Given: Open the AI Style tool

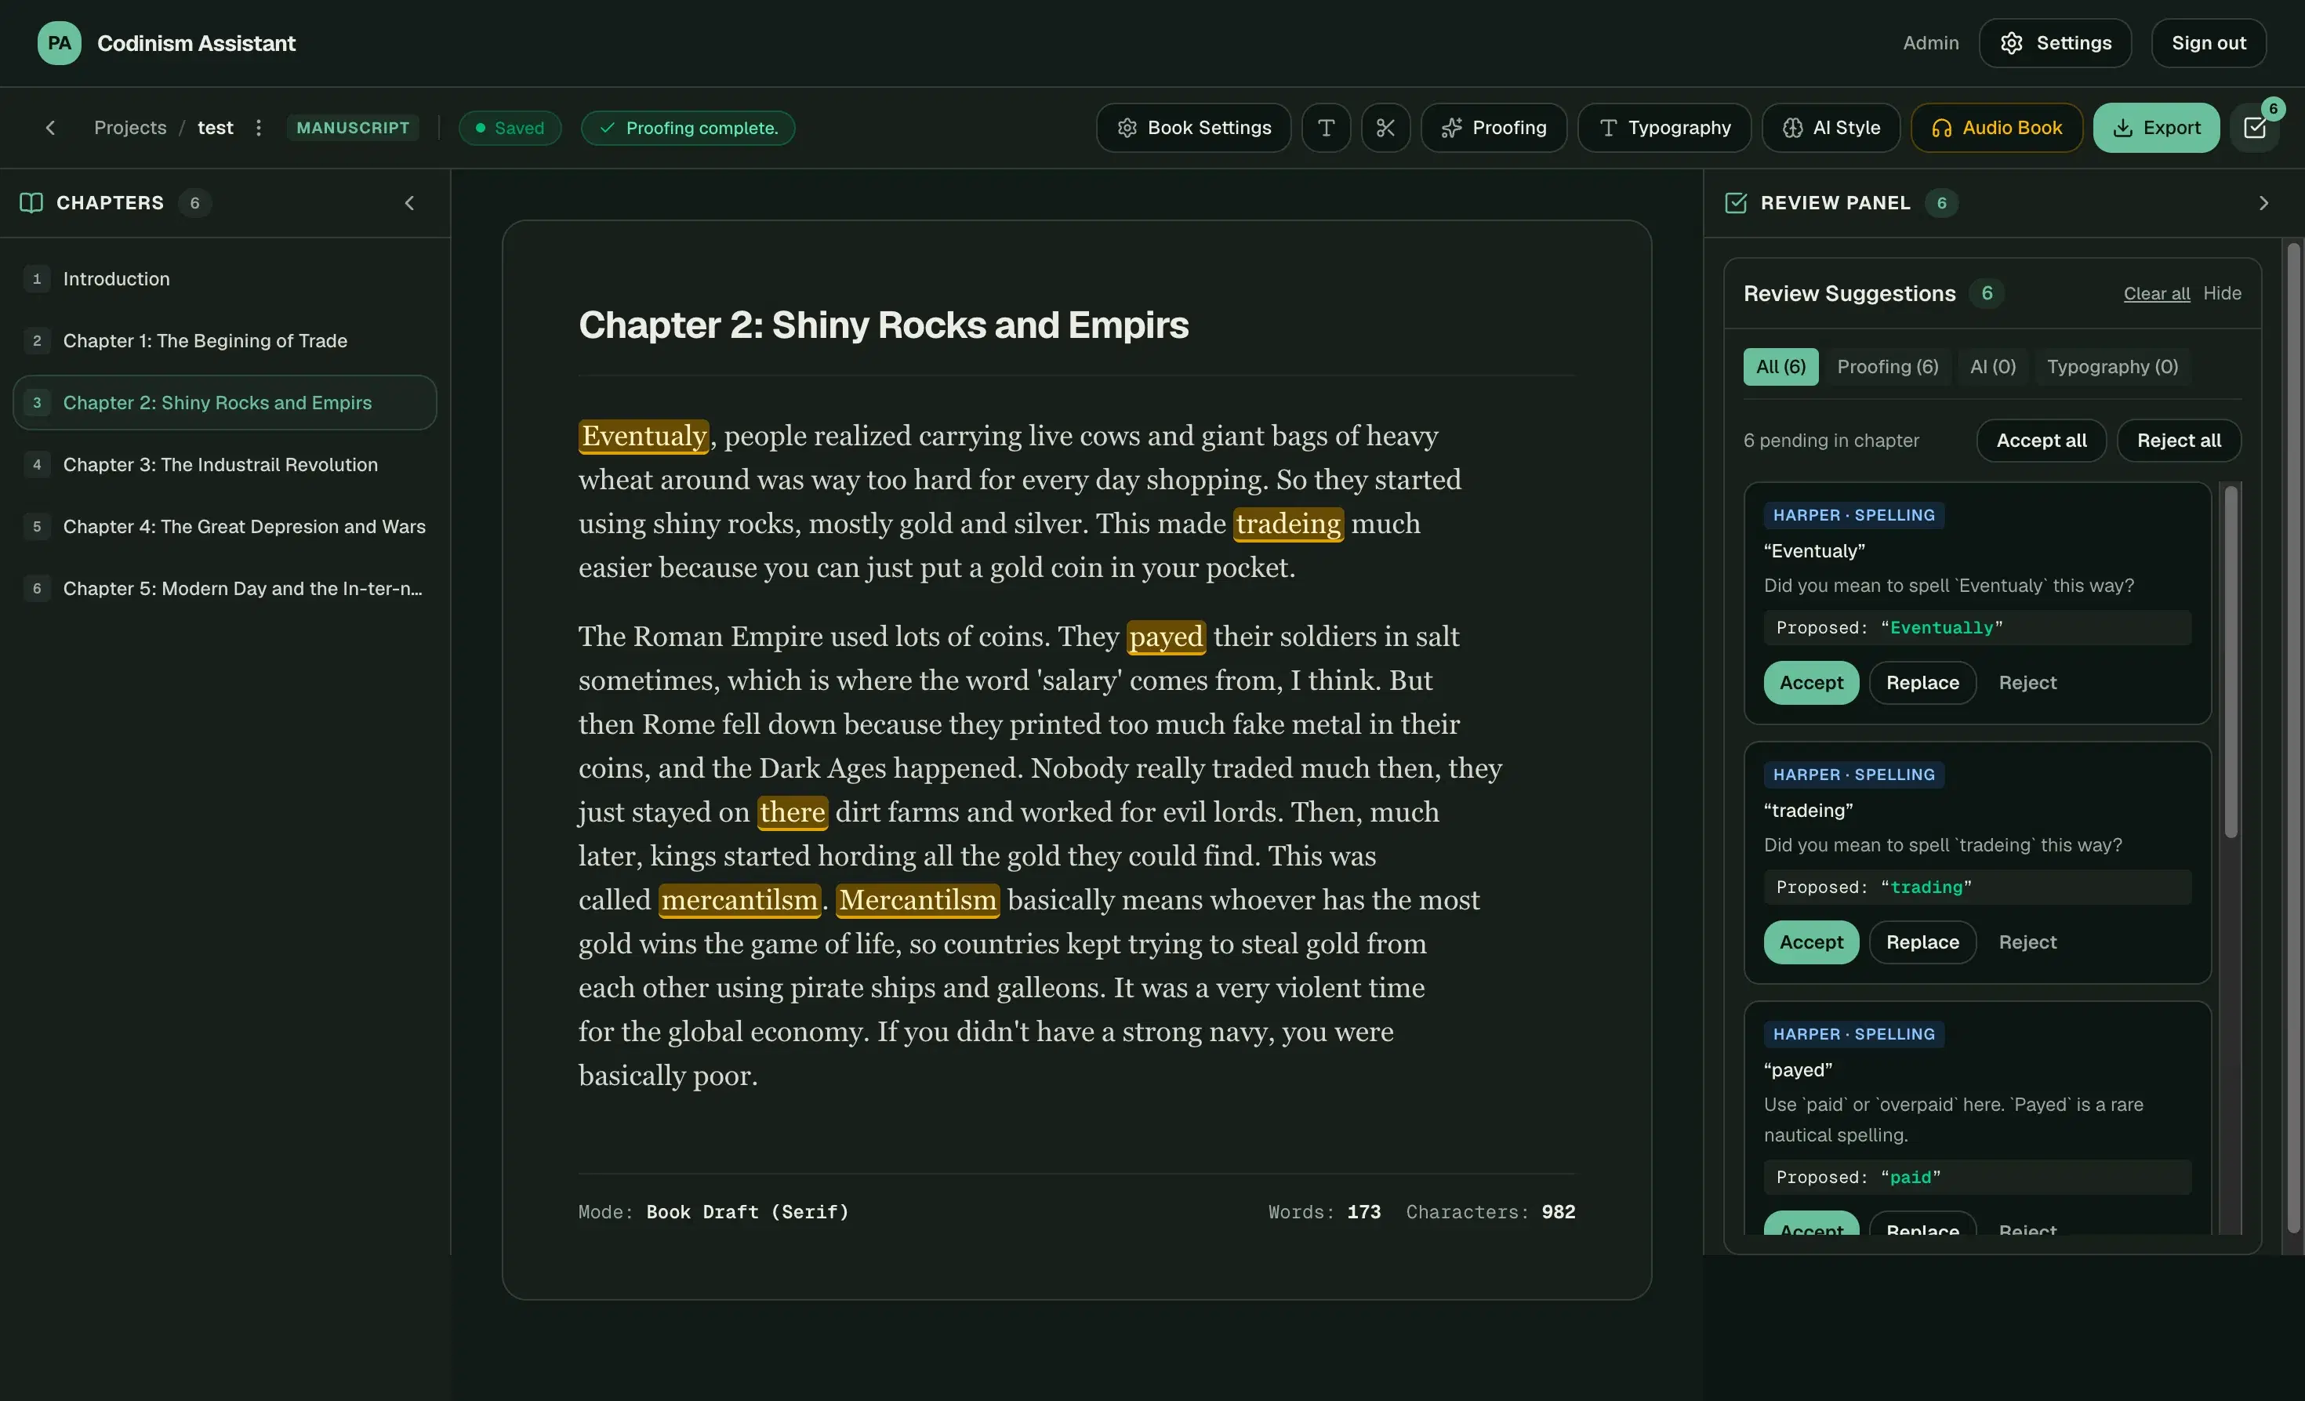Looking at the screenshot, I should pos(1830,127).
